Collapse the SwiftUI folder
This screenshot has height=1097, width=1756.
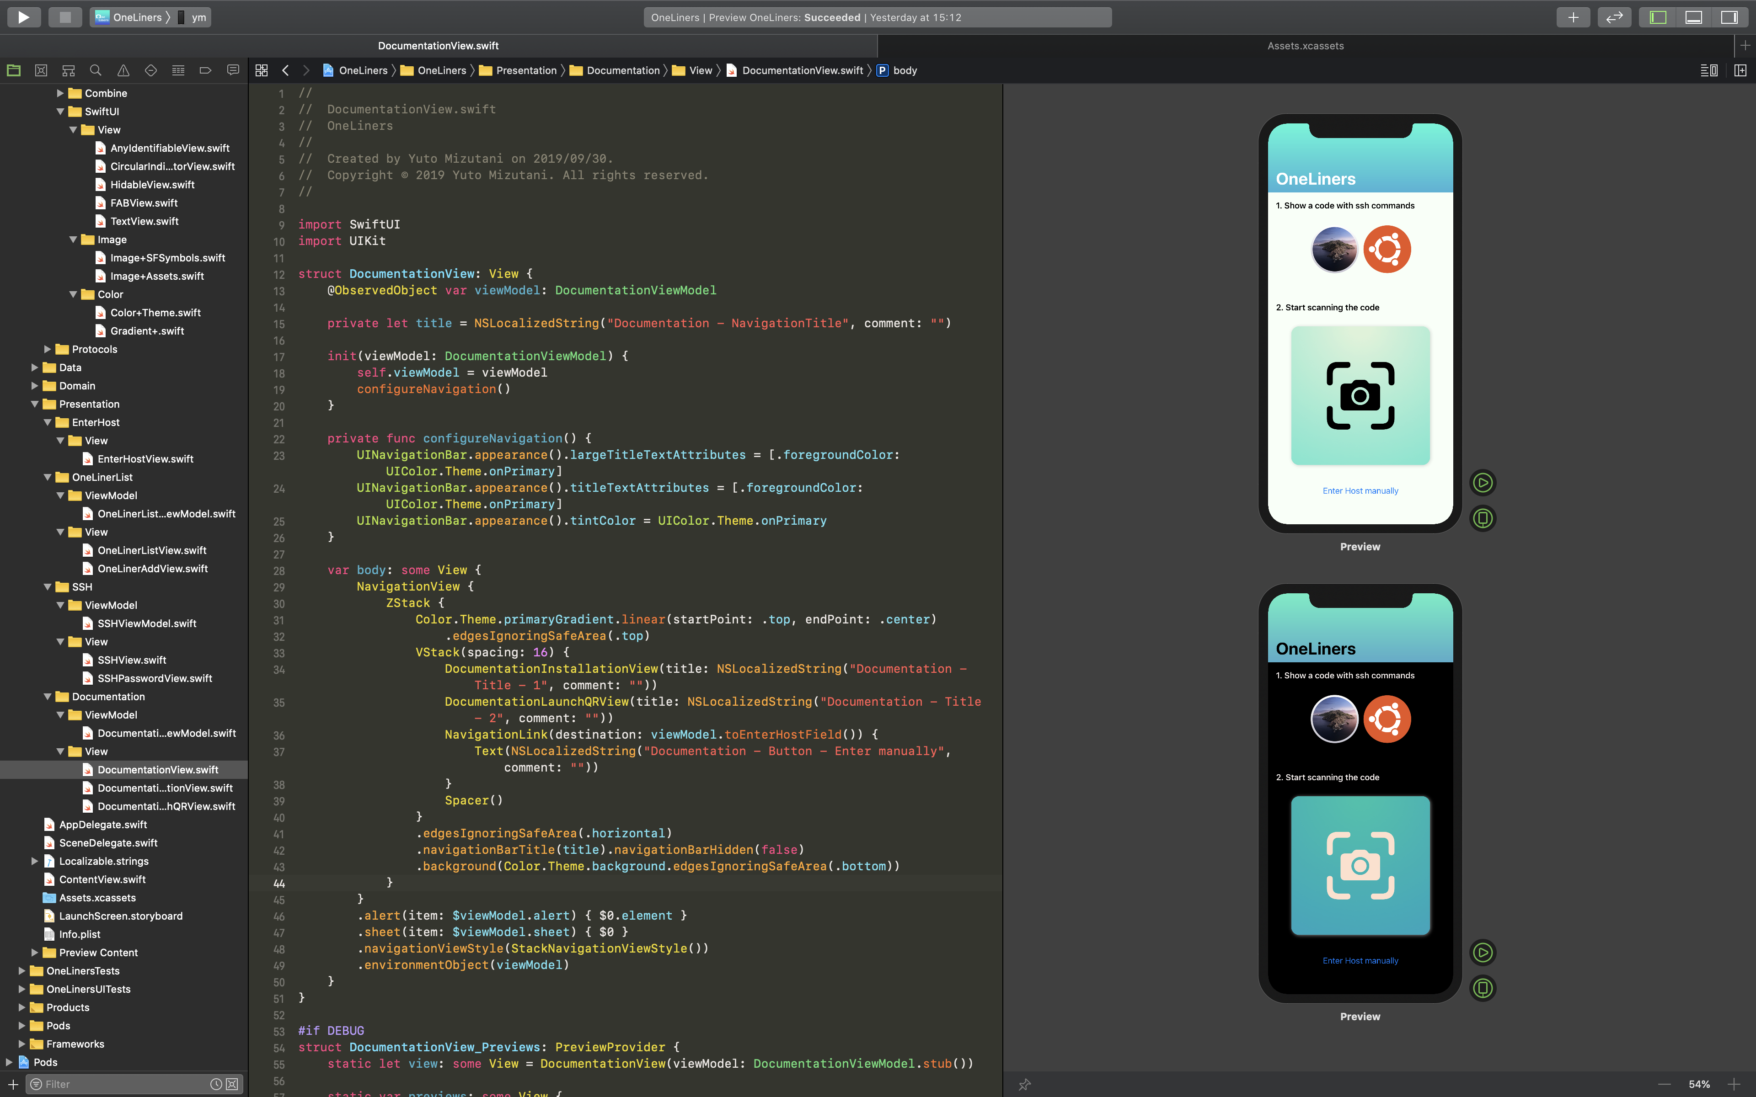coord(61,111)
